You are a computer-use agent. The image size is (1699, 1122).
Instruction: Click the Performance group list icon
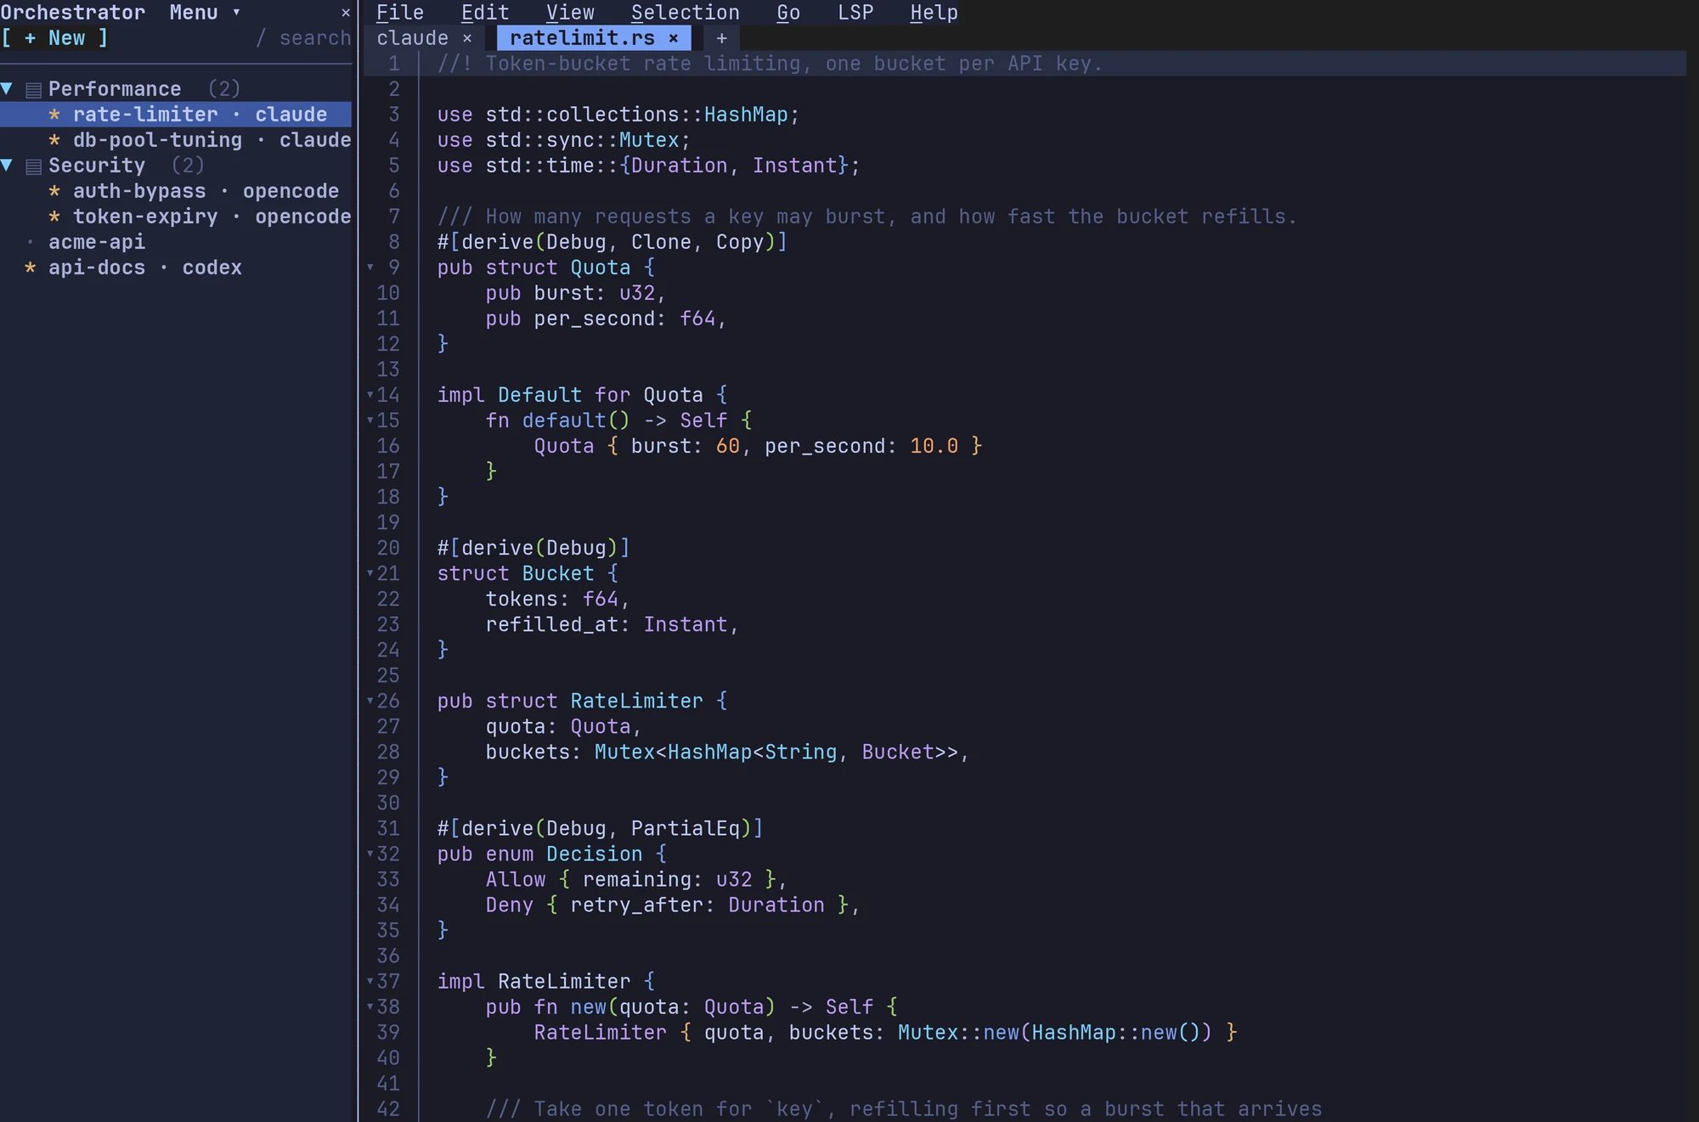pos(34,89)
